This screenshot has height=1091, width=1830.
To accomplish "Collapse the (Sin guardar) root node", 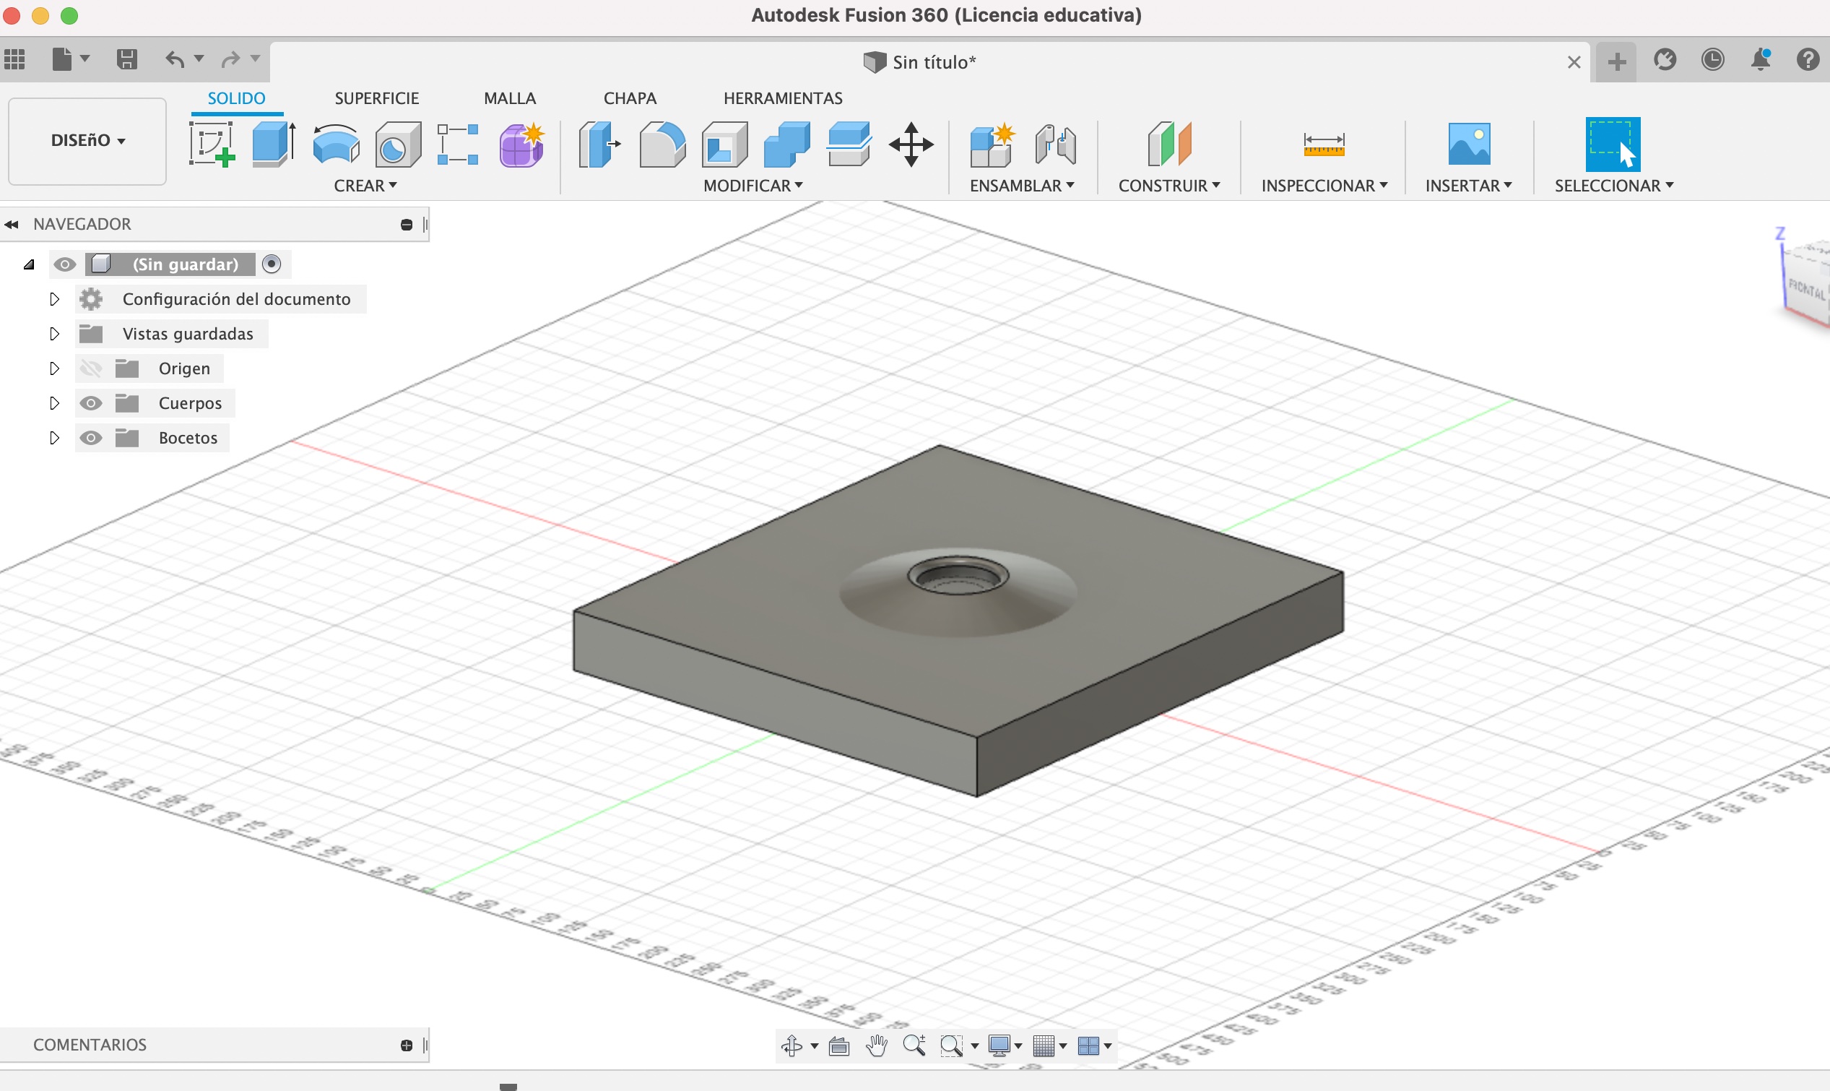I will coord(30,264).
